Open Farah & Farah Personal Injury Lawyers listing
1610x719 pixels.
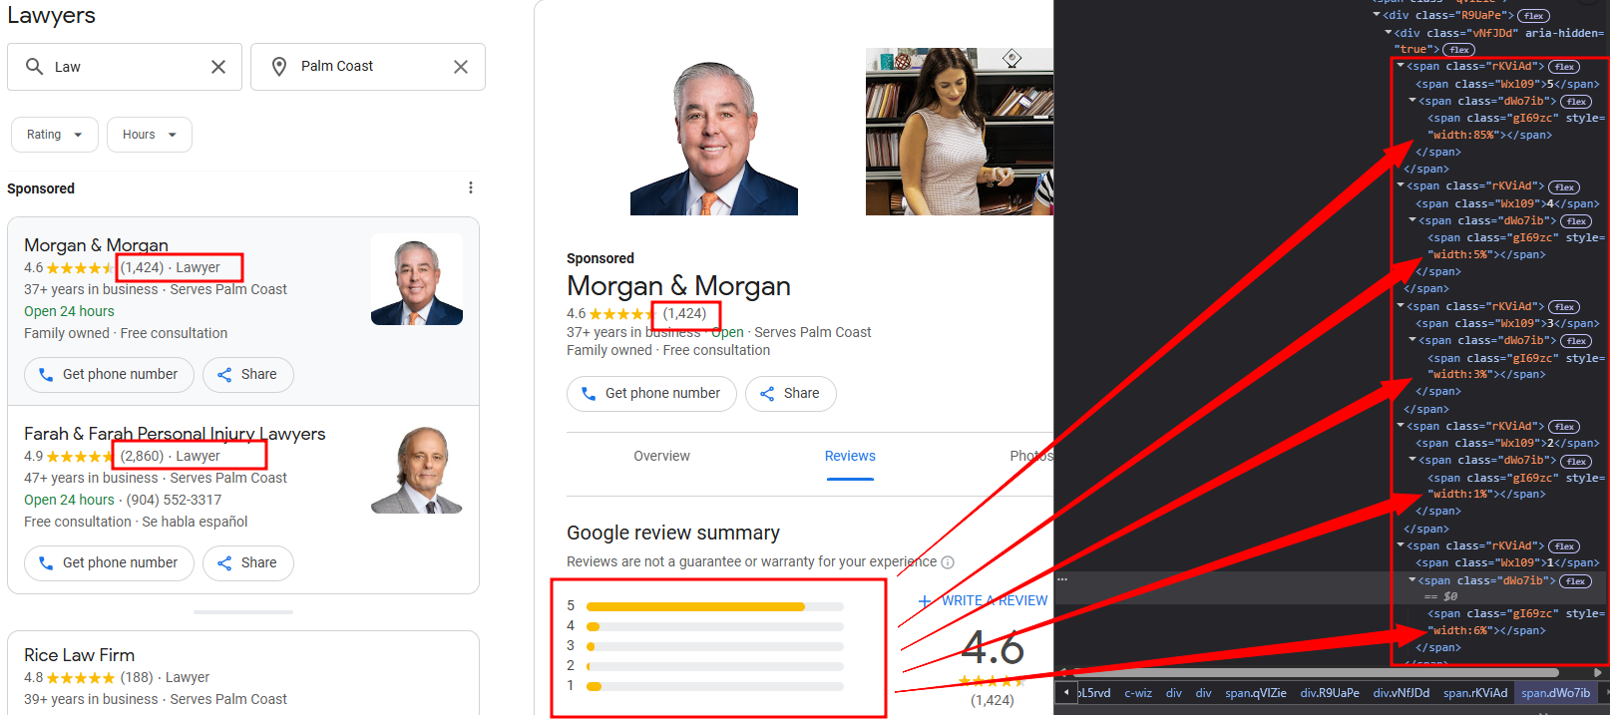(x=175, y=434)
